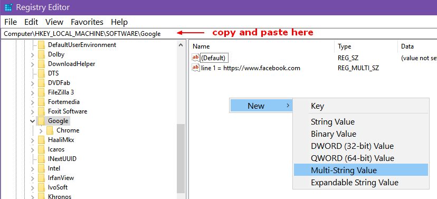
Task: Click the tree pane scroll up arrow
Action: (180, 45)
